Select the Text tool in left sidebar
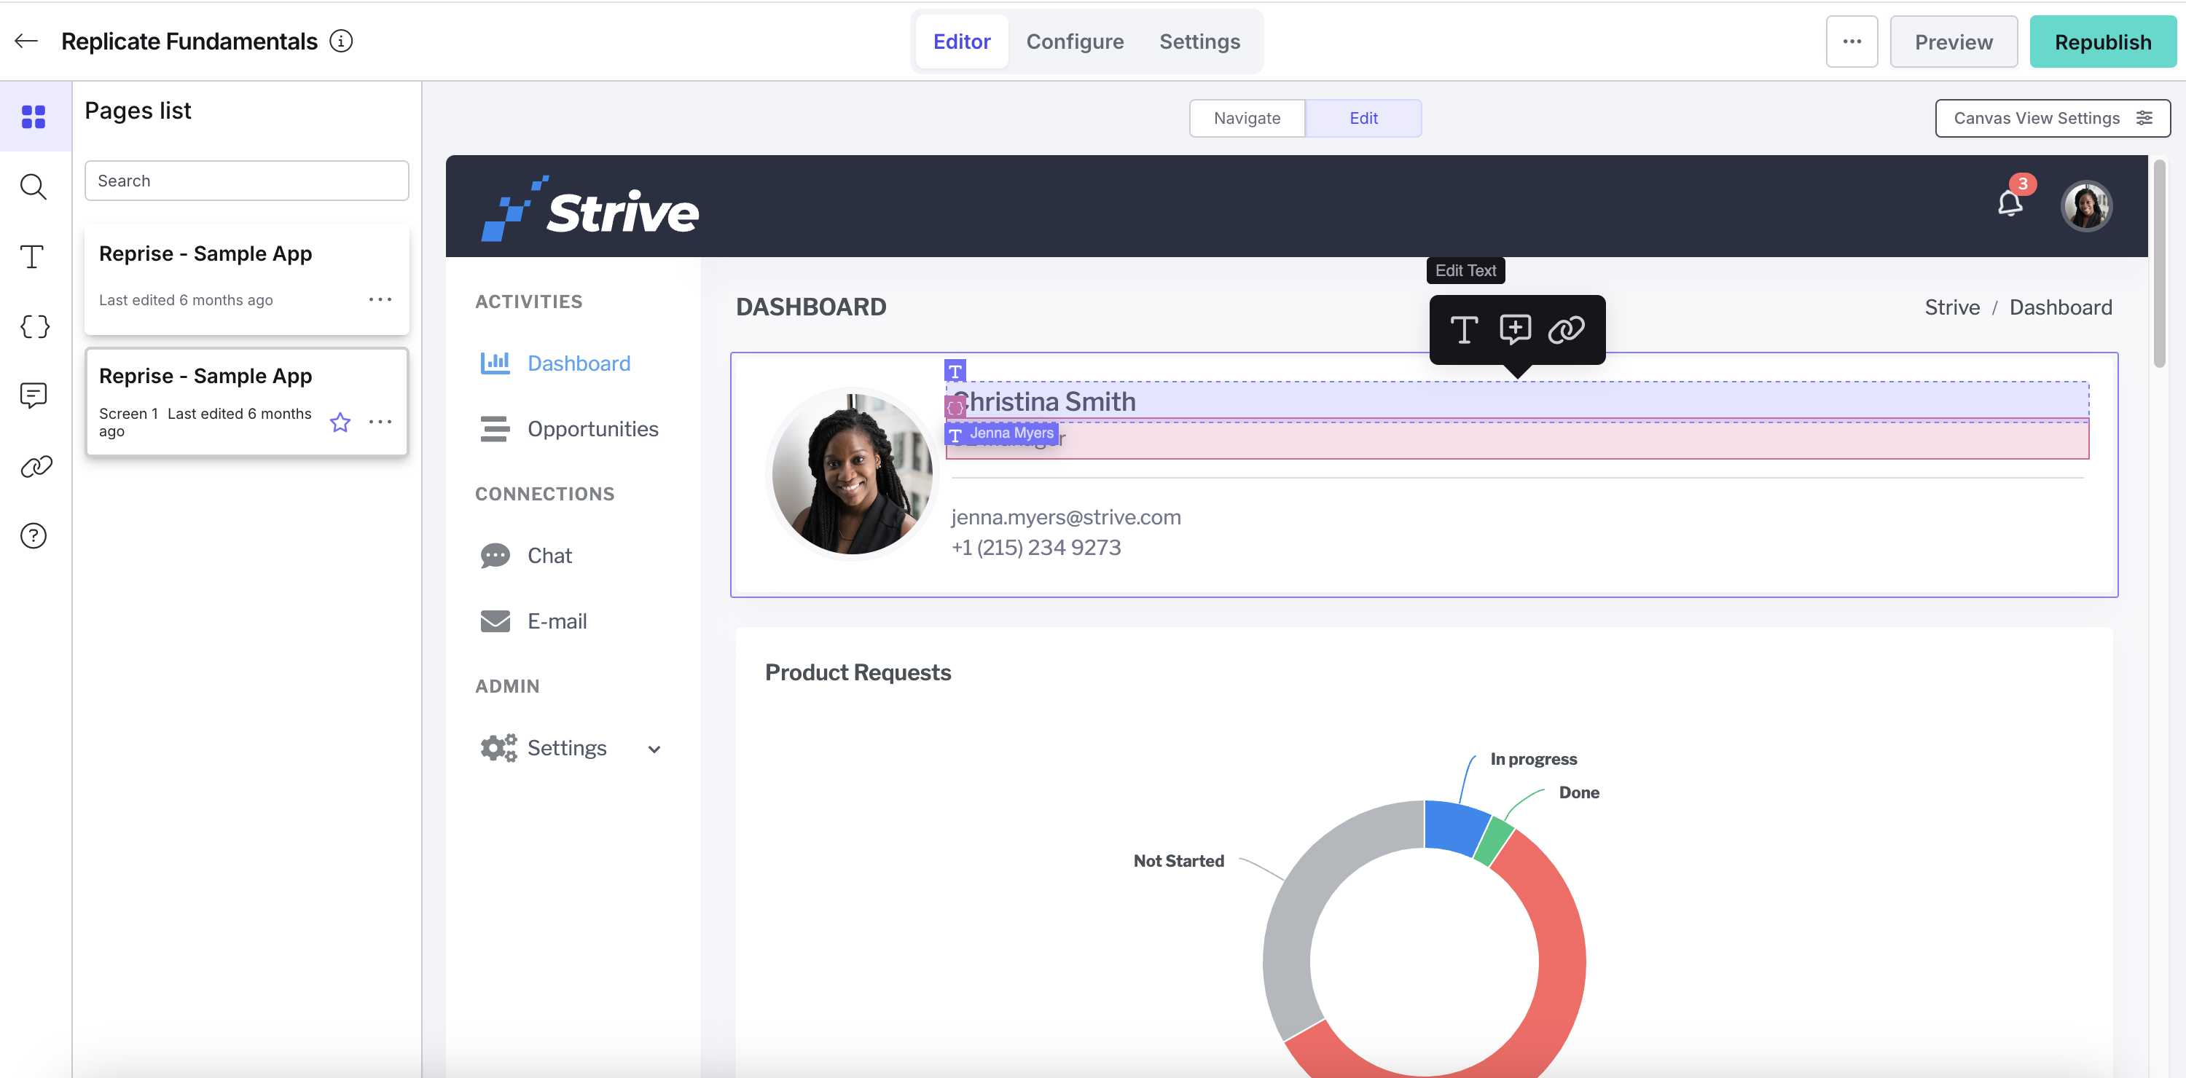Screen dimensions: 2186x1078 (x=32, y=256)
